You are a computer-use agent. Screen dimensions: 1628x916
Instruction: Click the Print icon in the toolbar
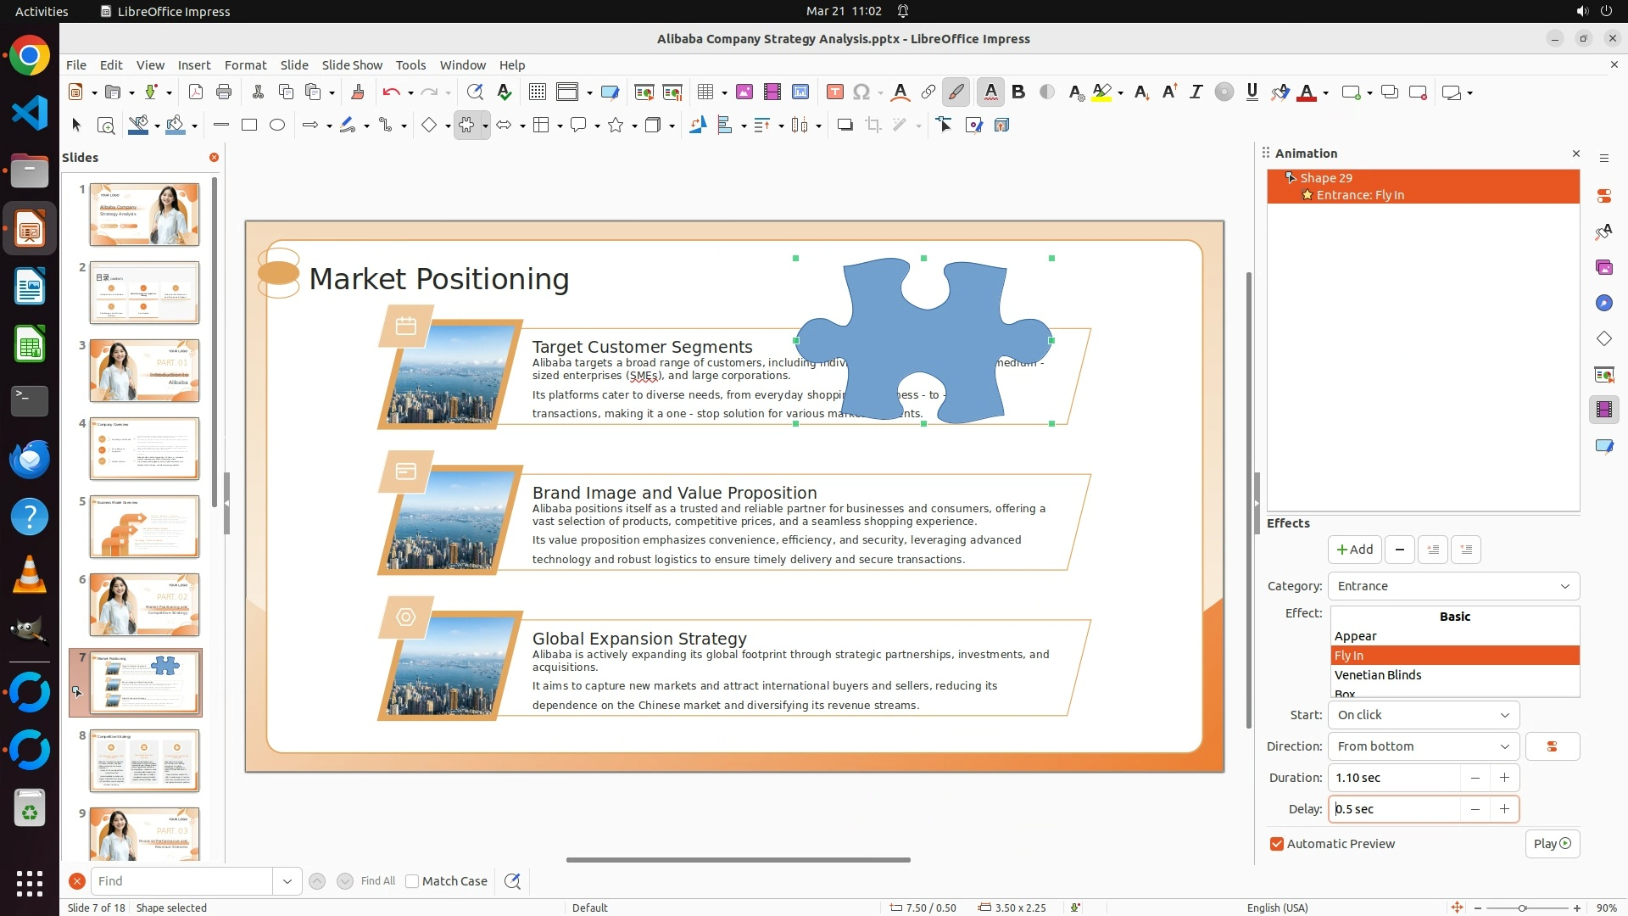224,92
